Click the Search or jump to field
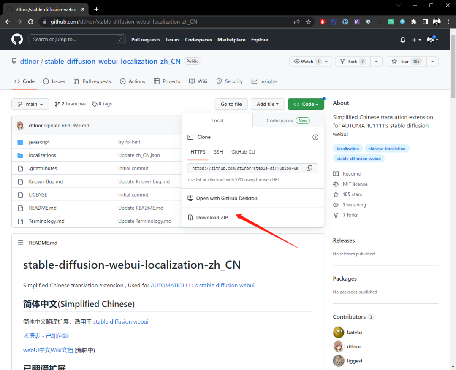Viewport: 456px width, 370px height. tap(77, 39)
